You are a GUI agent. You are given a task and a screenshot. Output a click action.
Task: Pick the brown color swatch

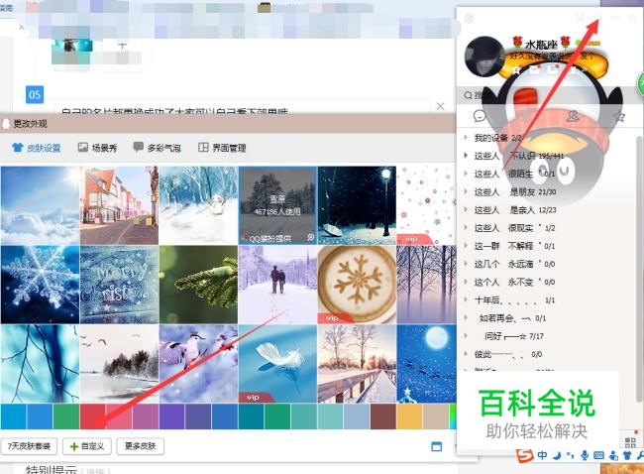click(x=383, y=416)
